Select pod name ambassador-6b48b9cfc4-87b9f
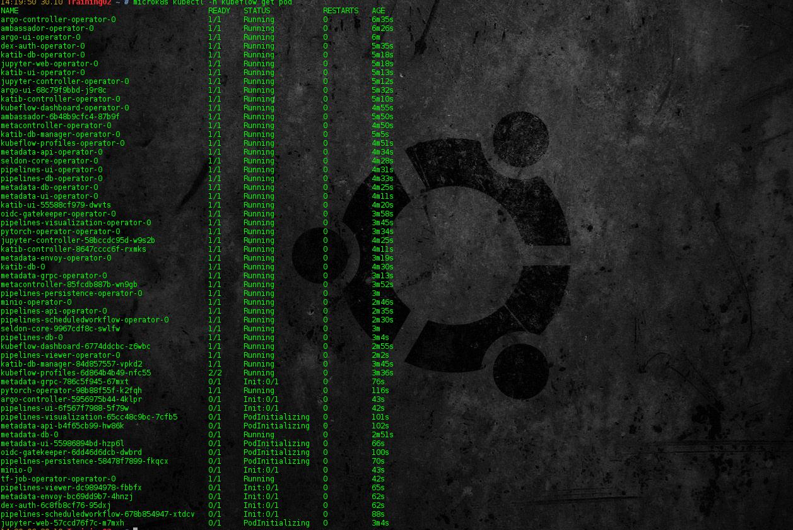 click(x=61, y=117)
